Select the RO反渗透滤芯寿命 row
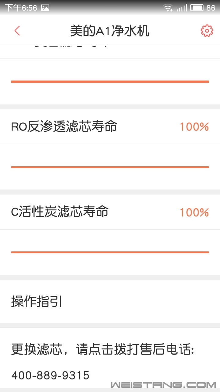This screenshot has width=220, height=392. point(110,126)
